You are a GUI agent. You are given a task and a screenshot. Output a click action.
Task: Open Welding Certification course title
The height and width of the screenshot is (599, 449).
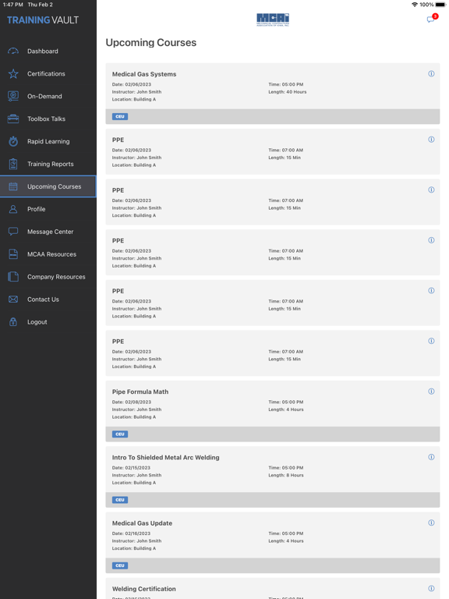coord(144,589)
